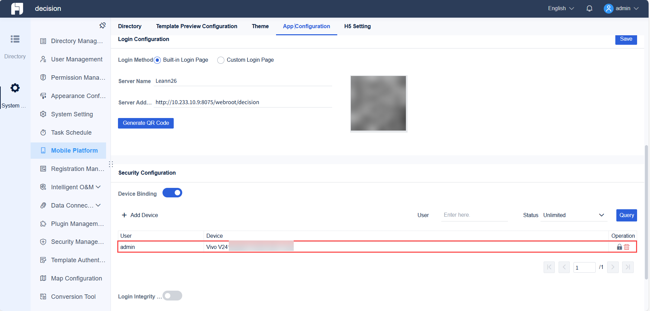Click the Server Name input field
The height and width of the screenshot is (311, 650).
243,81
